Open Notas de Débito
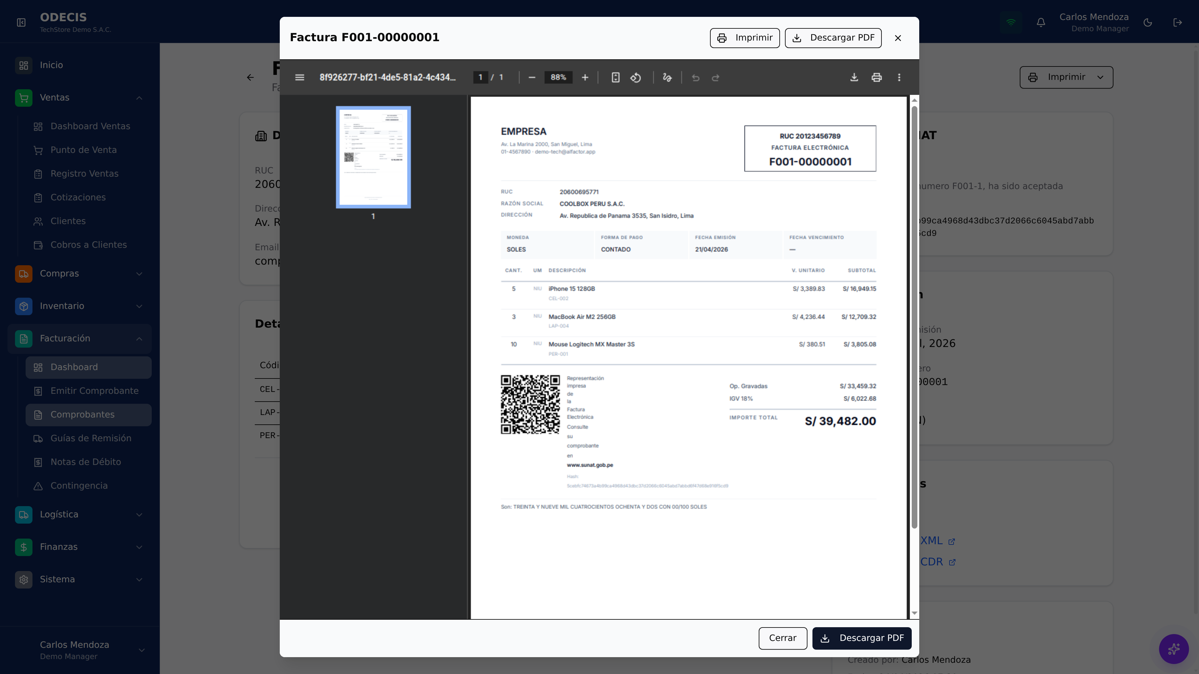This screenshot has height=674, width=1199. coord(88,462)
